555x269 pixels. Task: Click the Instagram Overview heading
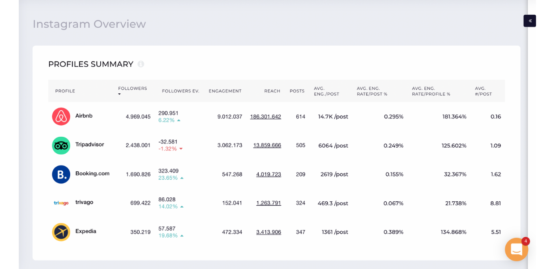(89, 24)
